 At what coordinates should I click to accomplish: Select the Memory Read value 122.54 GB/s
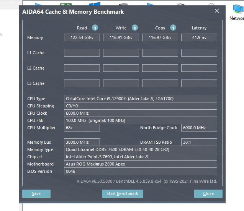[82, 37]
